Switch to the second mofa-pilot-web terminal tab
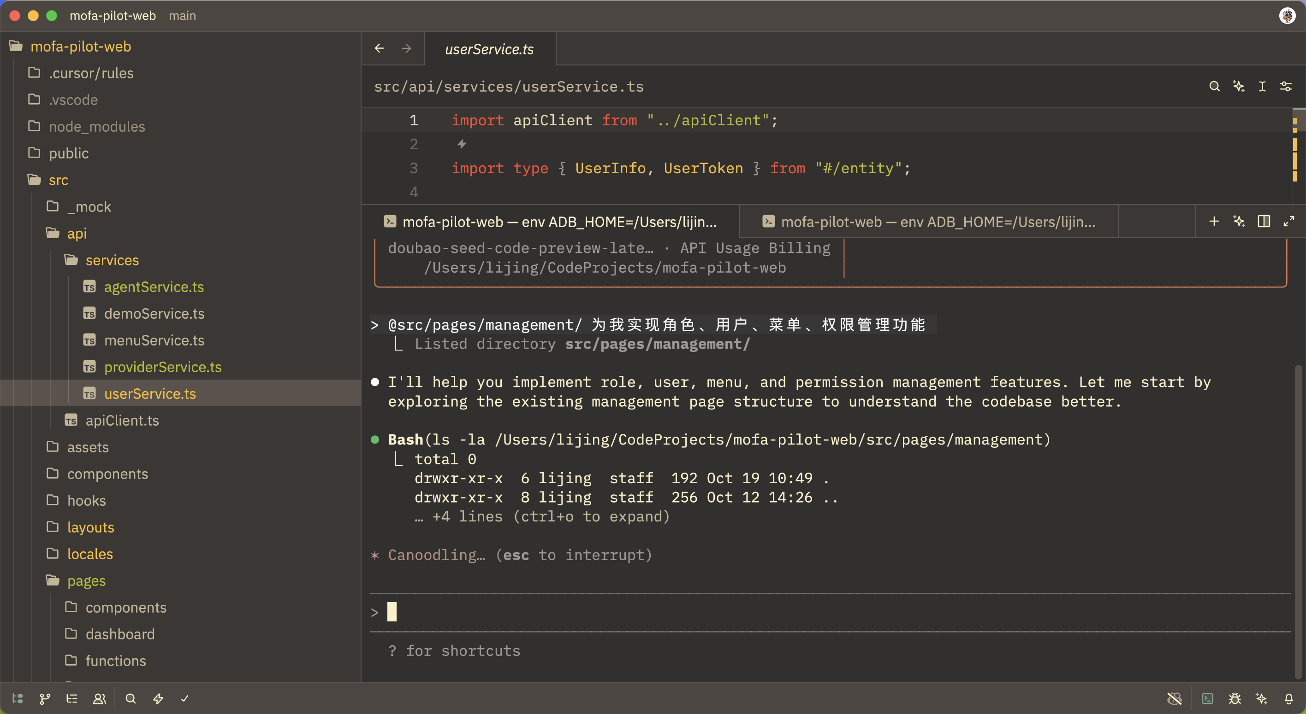The image size is (1306, 714). point(929,222)
